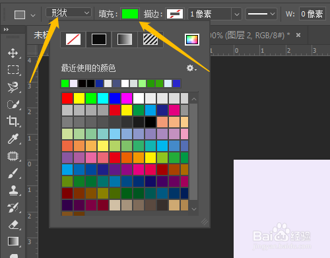Select the Magnetic Lasso tool

tap(13, 87)
